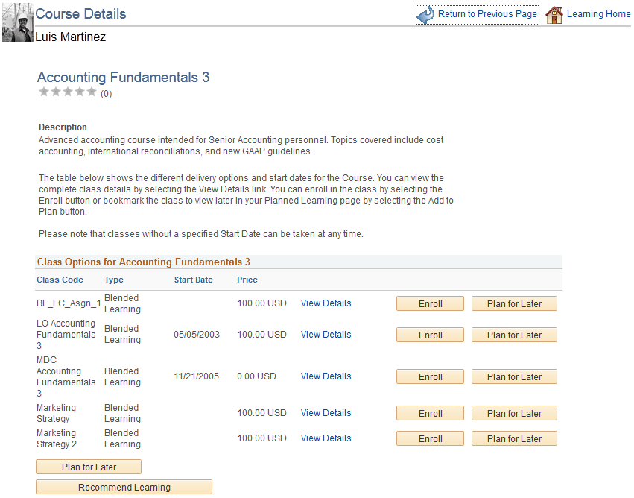
Task: Click Luis Martinez's profile photo
Action: 16,22
